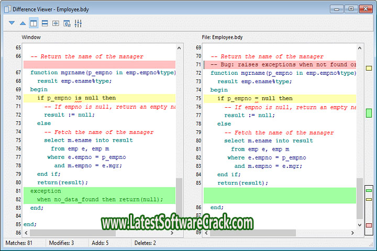The image size is (377, 251).
Task: Click the 'Modifies: 3' status bar entry
Action: (x=61, y=243)
